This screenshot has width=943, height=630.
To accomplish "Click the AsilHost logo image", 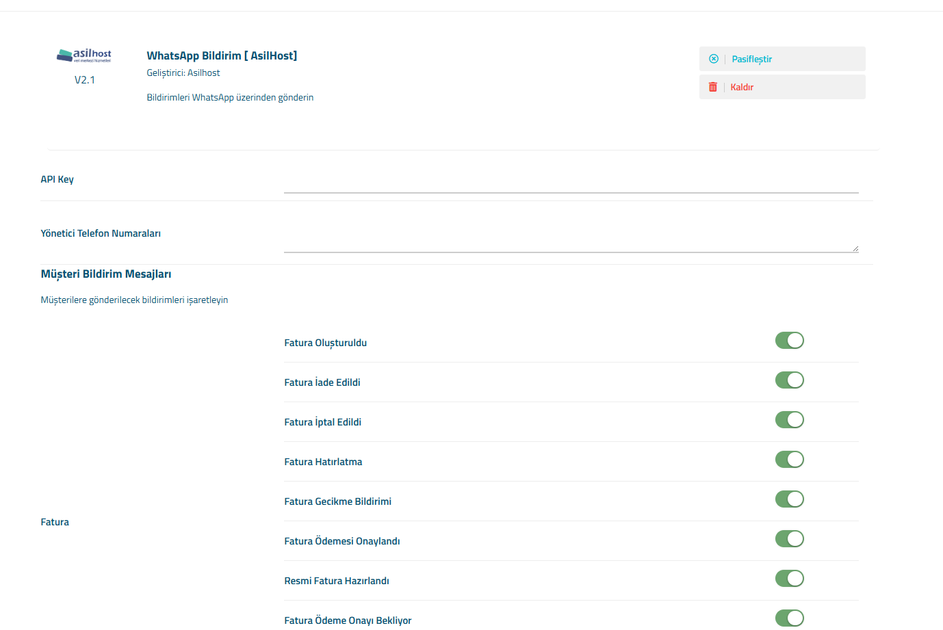I will (84, 55).
